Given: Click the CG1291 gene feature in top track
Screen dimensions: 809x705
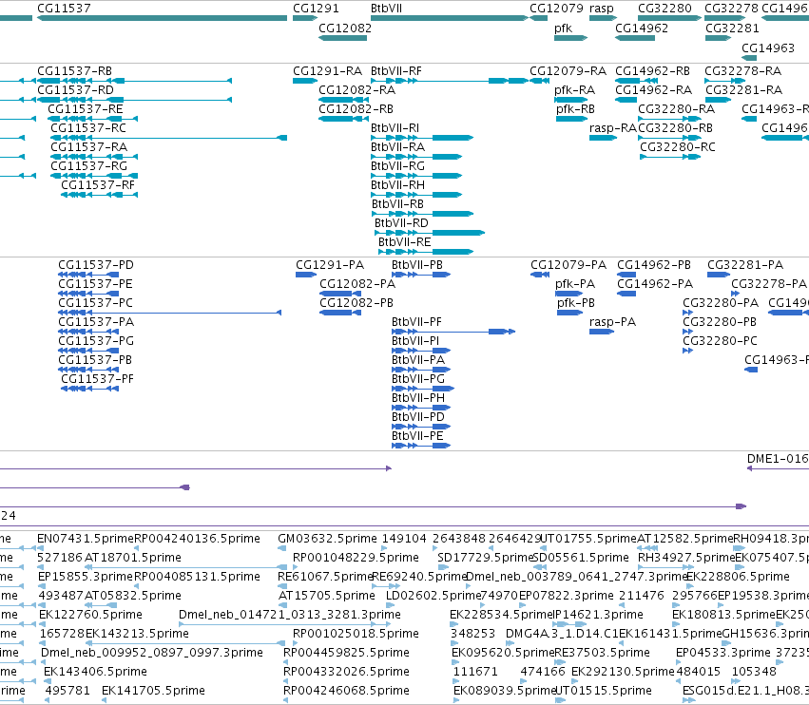Looking at the screenshot, I should coord(305,18).
